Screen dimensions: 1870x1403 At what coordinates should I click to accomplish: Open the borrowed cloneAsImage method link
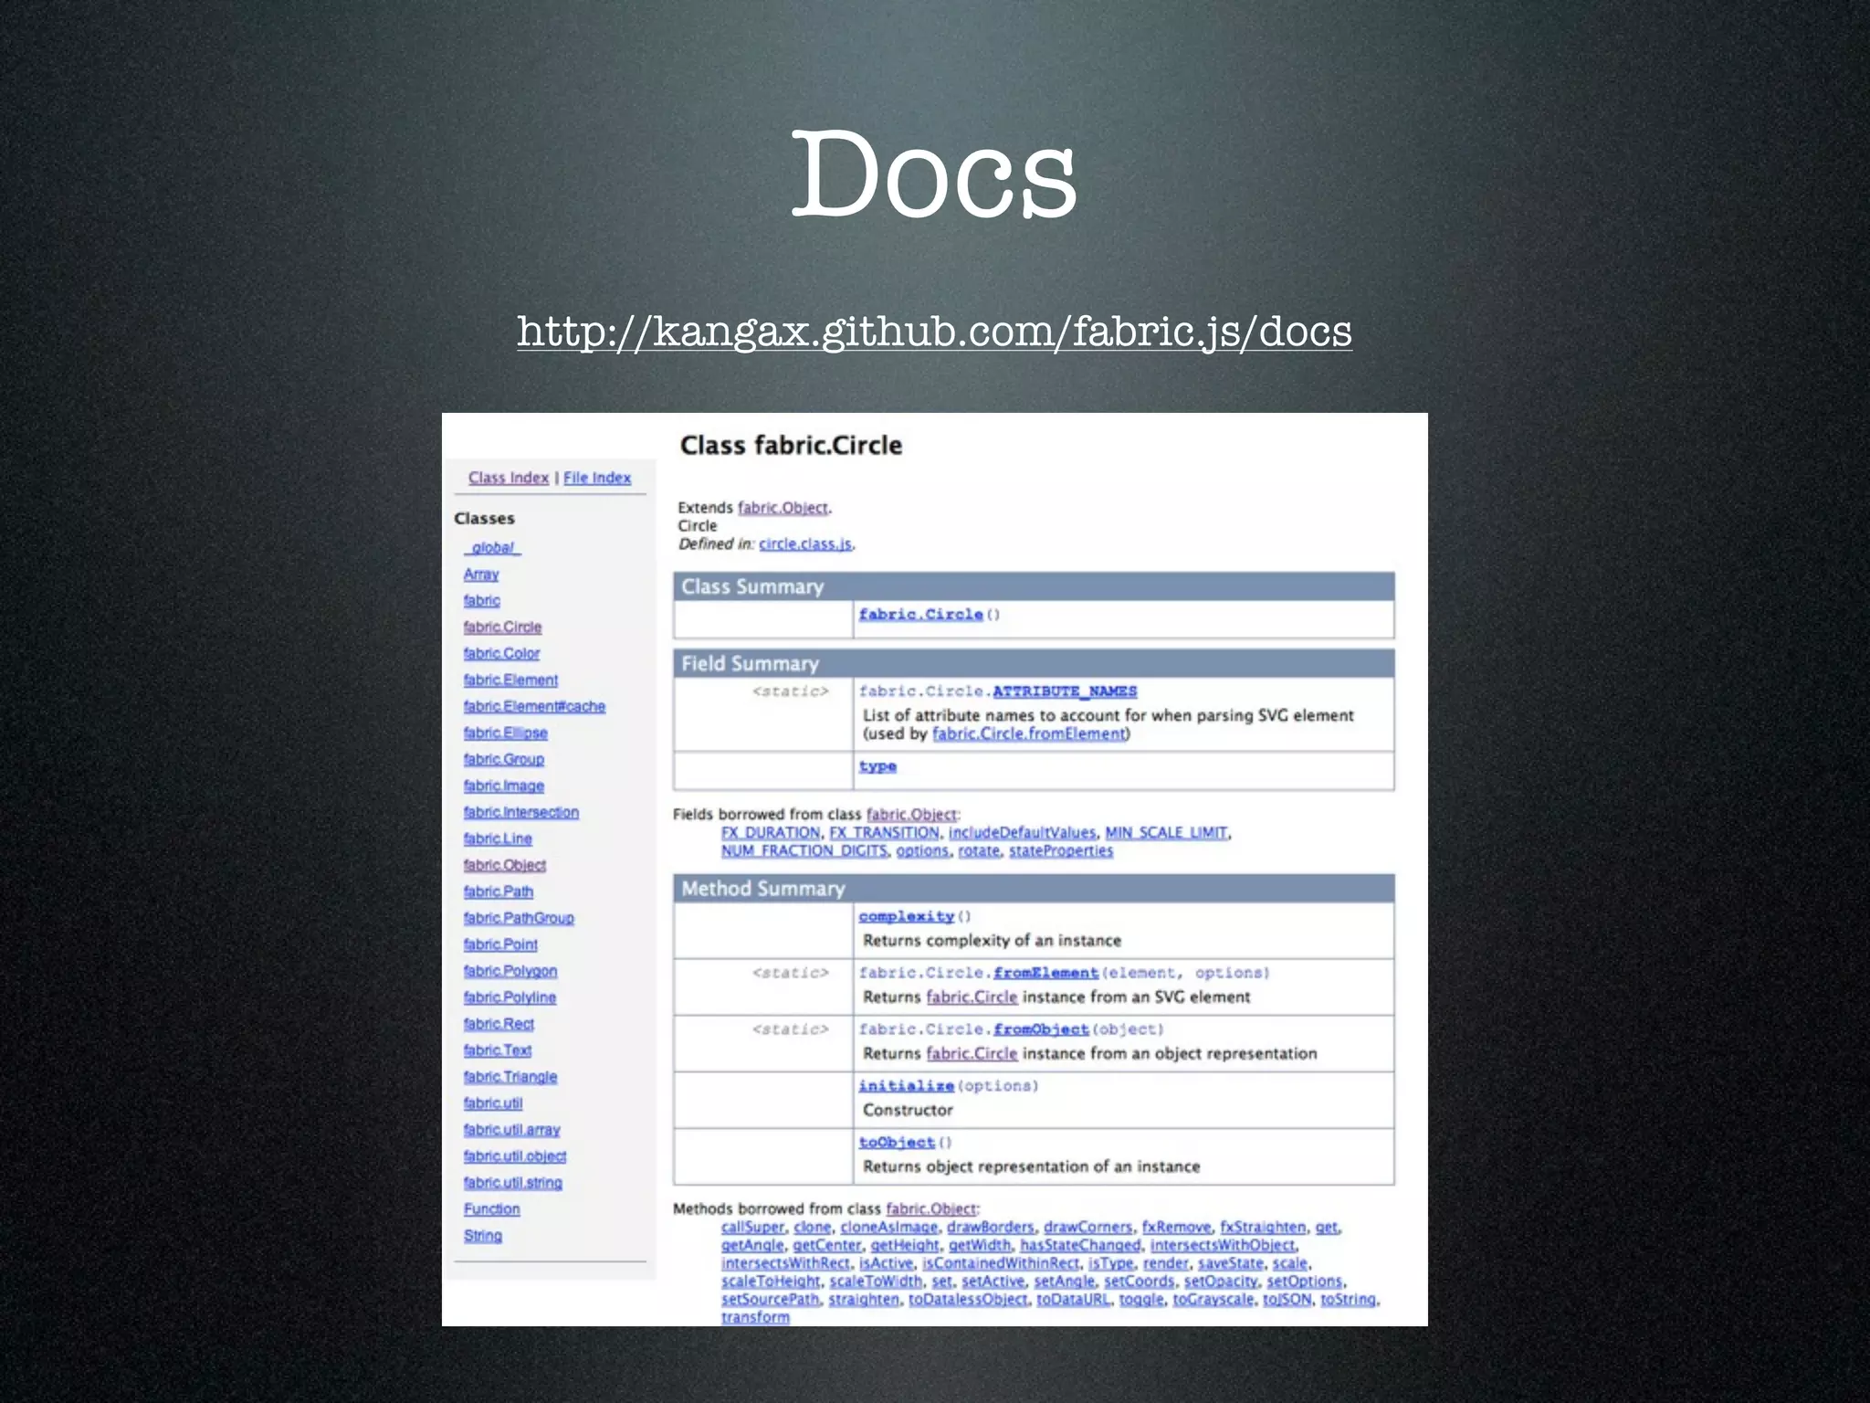pos(888,1227)
